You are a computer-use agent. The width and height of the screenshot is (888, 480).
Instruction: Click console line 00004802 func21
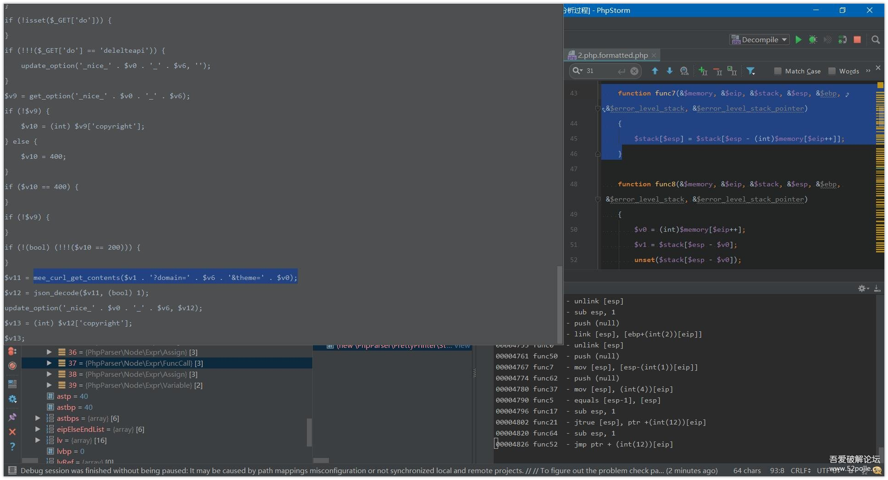[x=600, y=422]
